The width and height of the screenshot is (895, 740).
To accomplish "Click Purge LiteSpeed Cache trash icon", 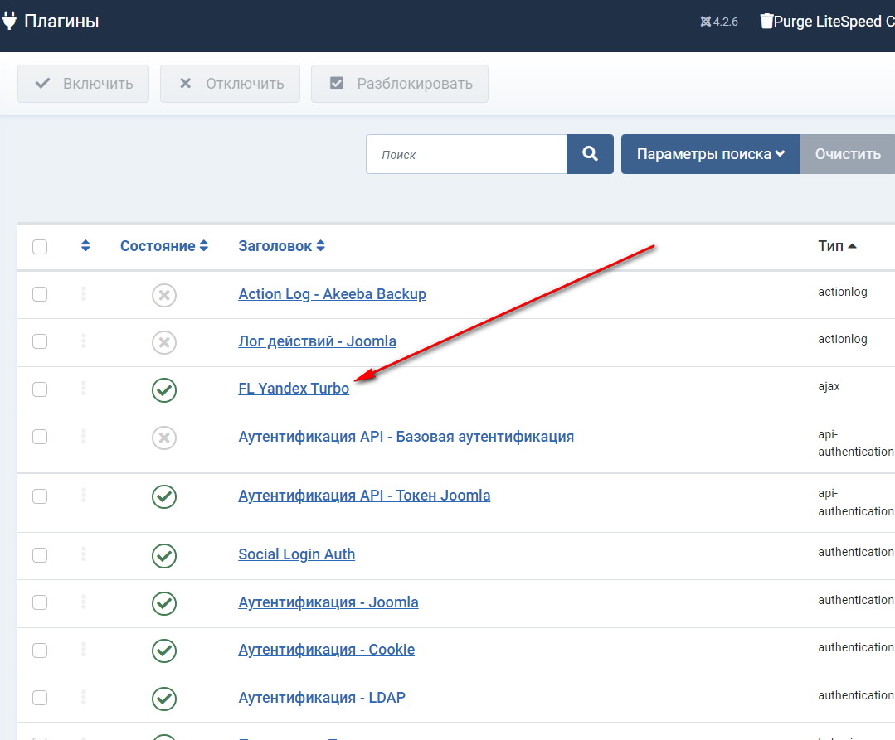I will (766, 22).
